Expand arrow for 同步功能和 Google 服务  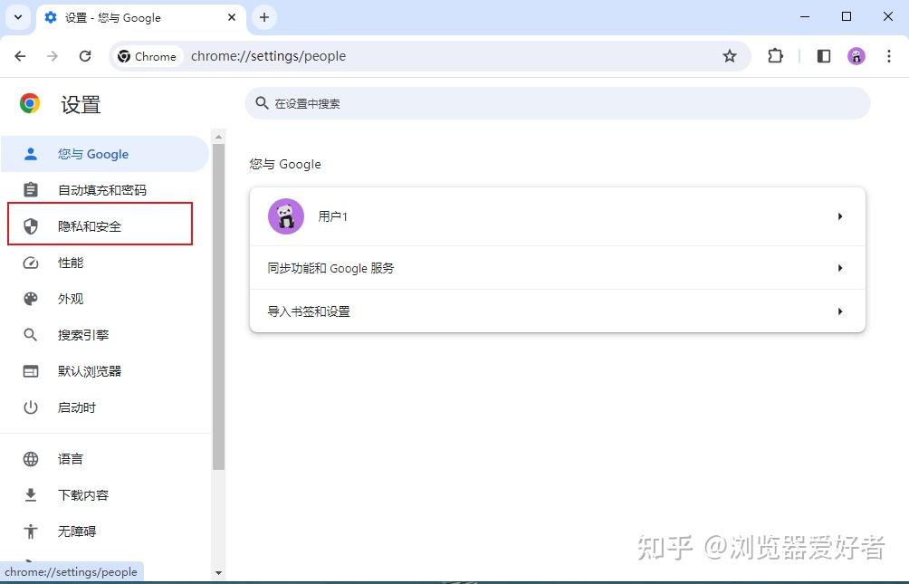[840, 268]
